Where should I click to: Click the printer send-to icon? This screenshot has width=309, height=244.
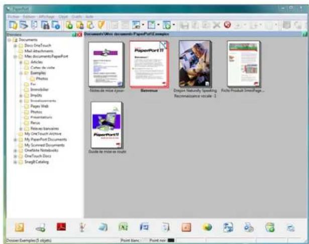click(249, 227)
